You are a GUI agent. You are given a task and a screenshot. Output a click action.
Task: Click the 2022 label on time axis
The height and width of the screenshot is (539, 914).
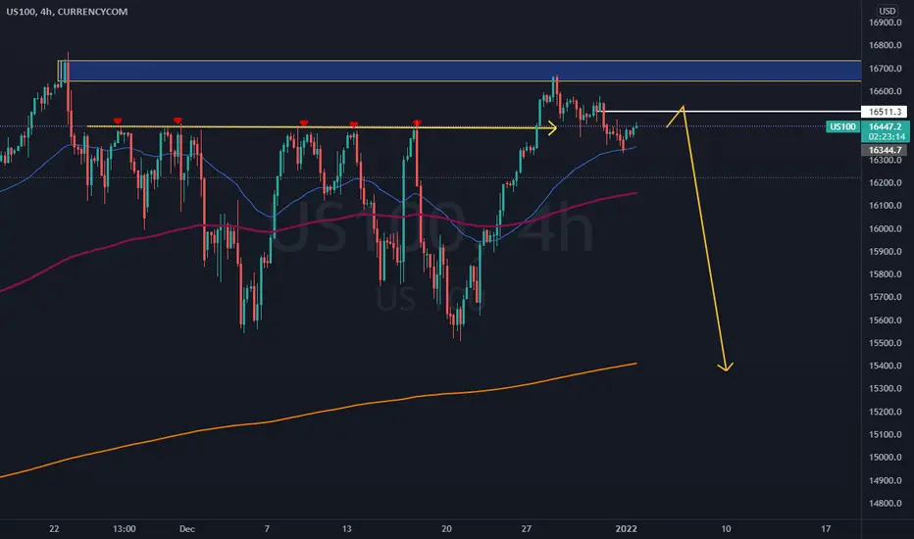click(x=627, y=529)
